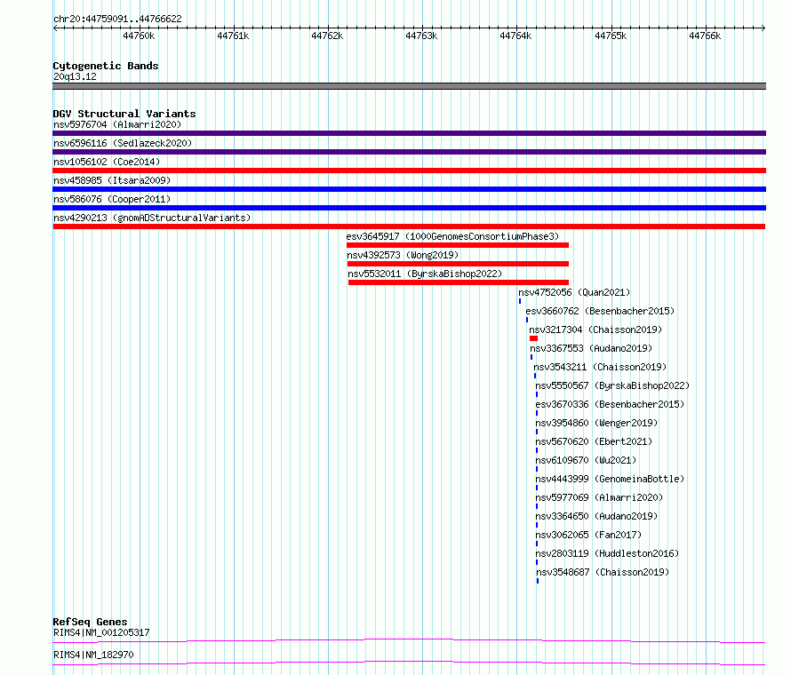The height and width of the screenshot is (675, 791).
Task: Click the nsv586076 (Cooper2011) blue bar
Action: point(409,208)
